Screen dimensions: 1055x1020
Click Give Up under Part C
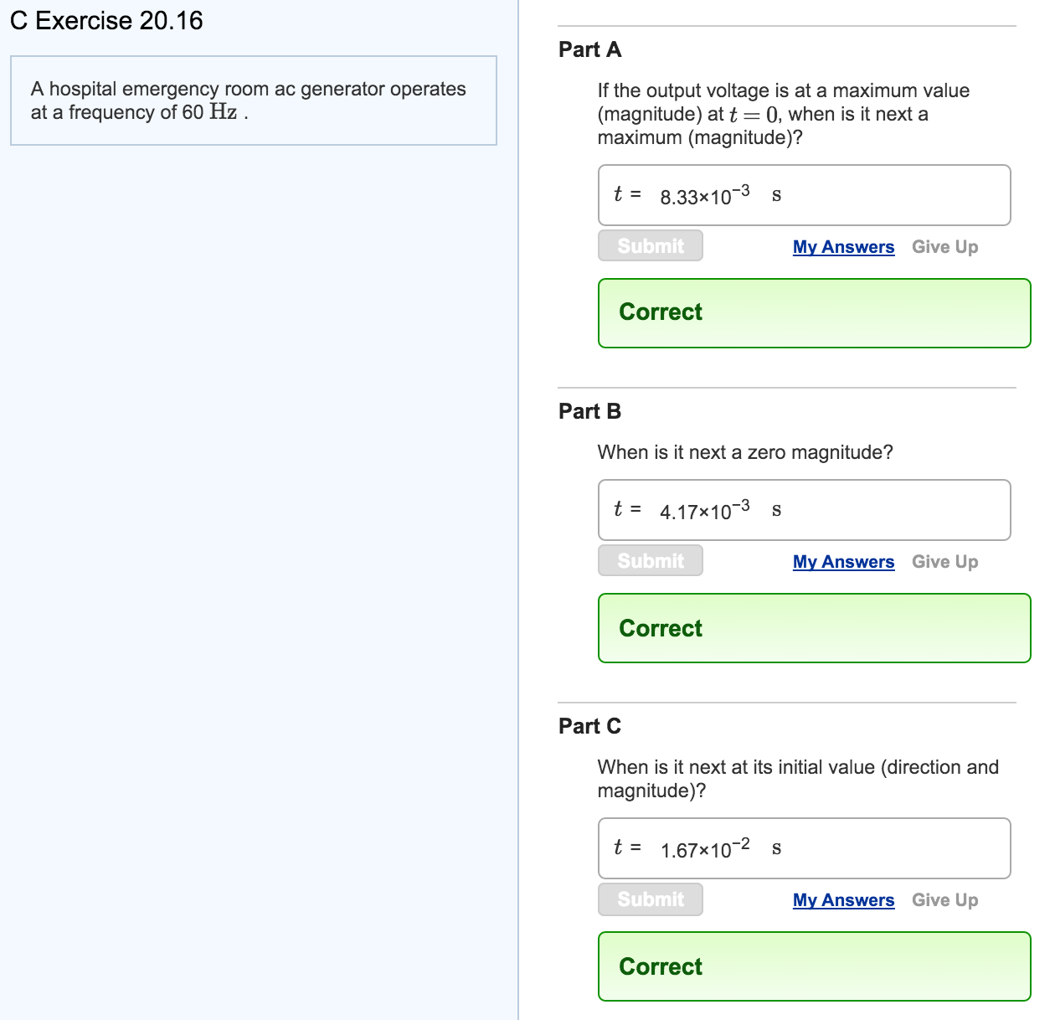(944, 900)
